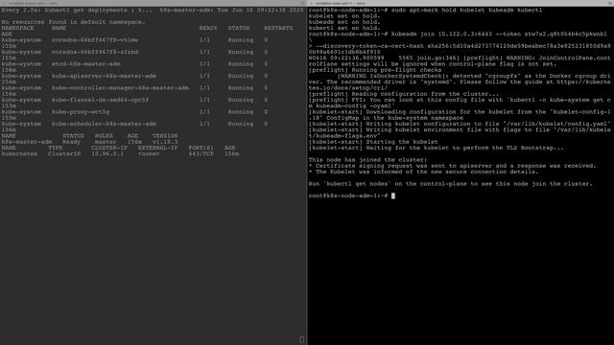Click node name k8s-master-adm in nodes table
This screenshot has height=345, width=614.
pyautogui.click(x=27, y=142)
